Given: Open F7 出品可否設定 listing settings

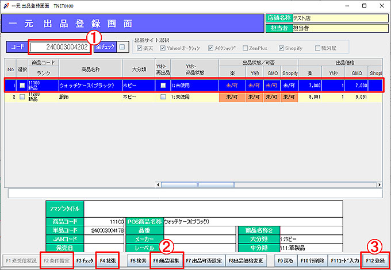Looking at the screenshot, I should [x=204, y=260].
